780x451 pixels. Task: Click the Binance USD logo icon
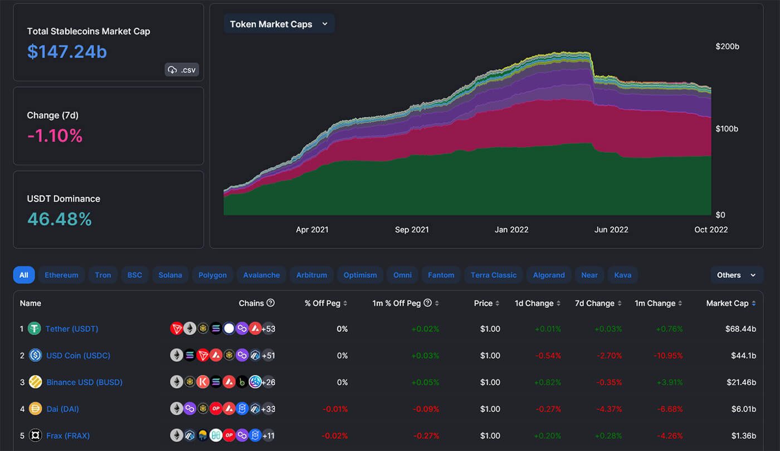(x=35, y=382)
